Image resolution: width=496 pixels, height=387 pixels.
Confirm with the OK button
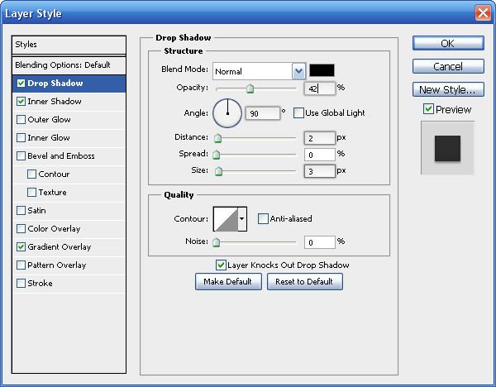448,43
